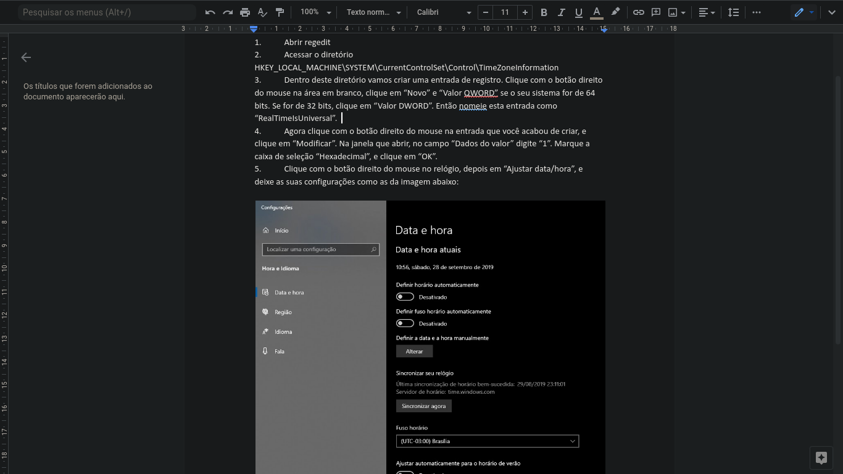Open the 100% zoom dropdown
The image size is (843, 474).
(315, 12)
